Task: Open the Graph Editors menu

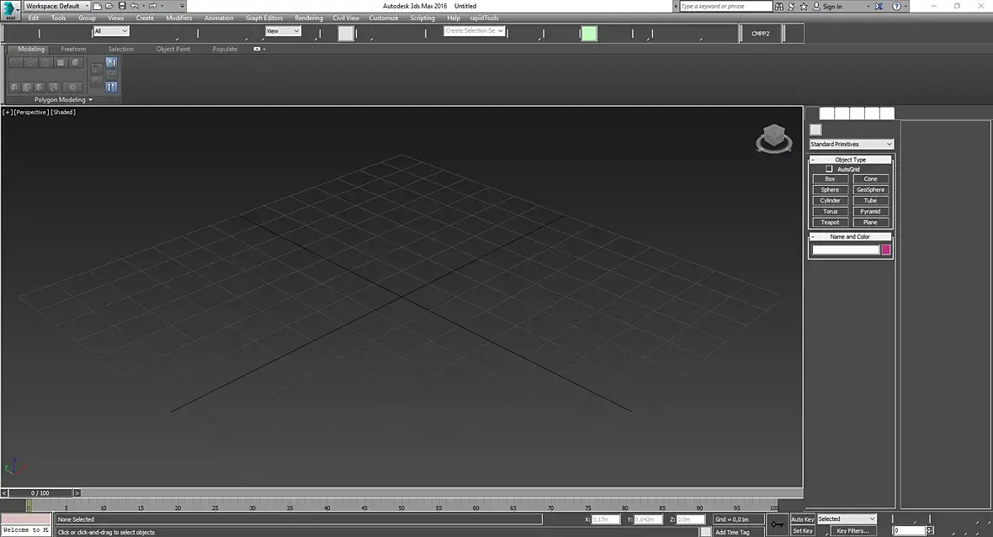Action: 264,18
